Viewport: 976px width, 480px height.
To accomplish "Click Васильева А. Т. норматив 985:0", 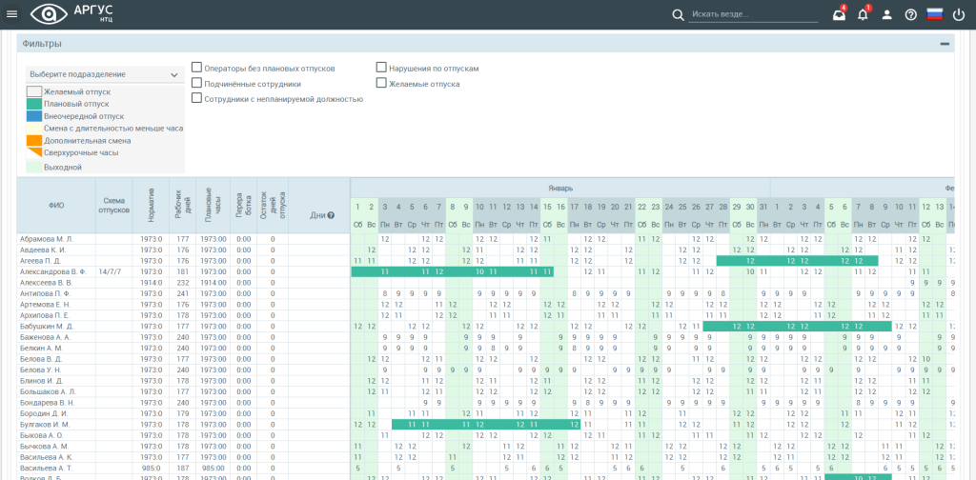I will click(152, 468).
